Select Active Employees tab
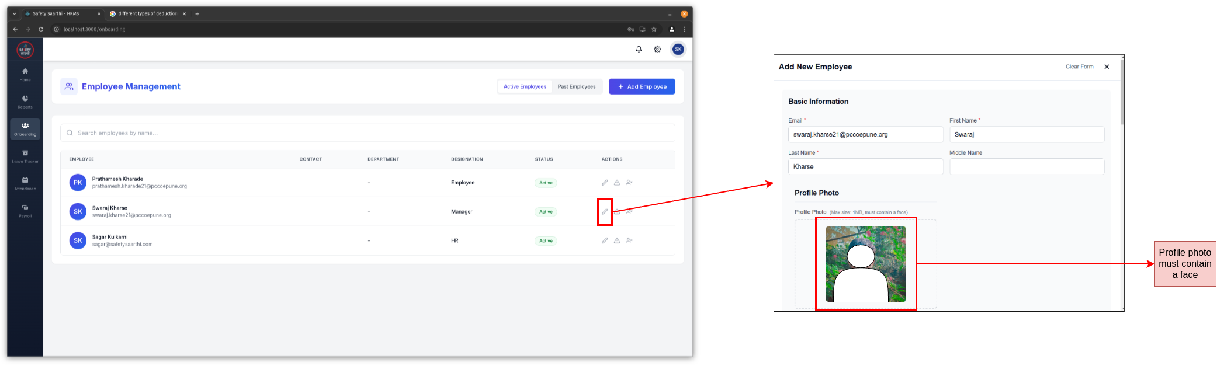The height and width of the screenshot is (366, 1217). tap(525, 86)
